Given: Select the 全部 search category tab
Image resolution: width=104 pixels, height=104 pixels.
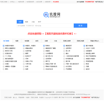Looking at the screenshot, I should pyautogui.click(x=20, y=22).
